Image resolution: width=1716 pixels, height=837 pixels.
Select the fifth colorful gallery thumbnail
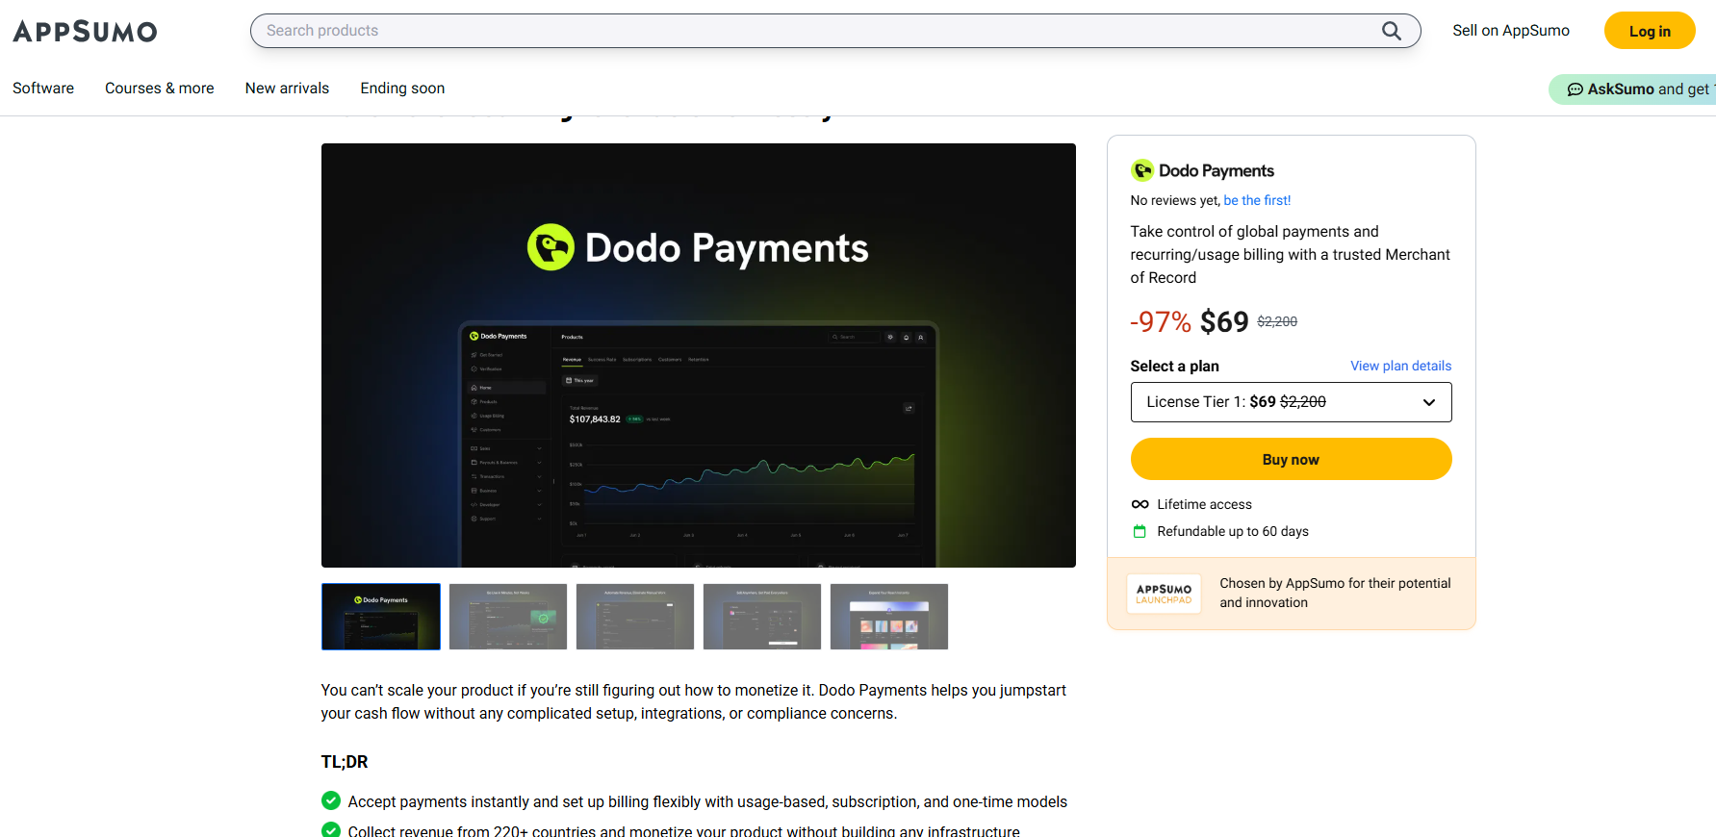point(889,617)
